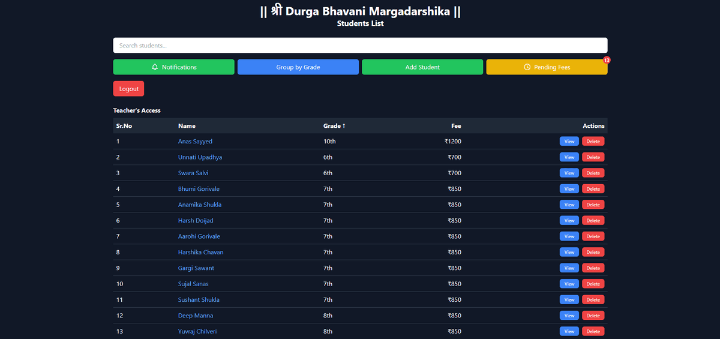720x339 pixels.
Task: Open Anas Sayyed's student profile link
Action: click(195, 142)
